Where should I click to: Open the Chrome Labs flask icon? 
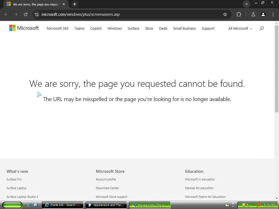tap(253, 14)
